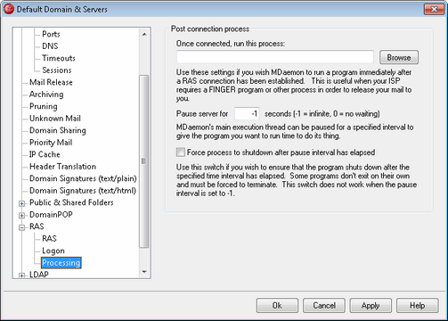Click the tree scrollbar up arrow
448x321 pixels.
(x=144, y=34)
